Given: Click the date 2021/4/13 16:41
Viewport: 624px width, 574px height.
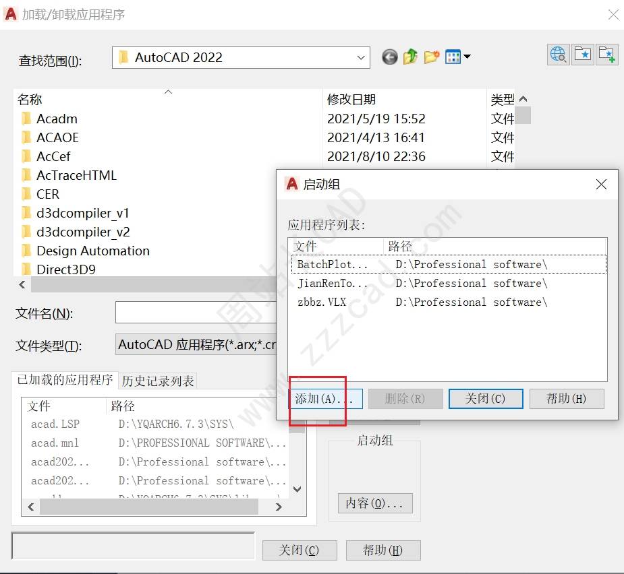Looking at the screenshot, I should [376, 137].
